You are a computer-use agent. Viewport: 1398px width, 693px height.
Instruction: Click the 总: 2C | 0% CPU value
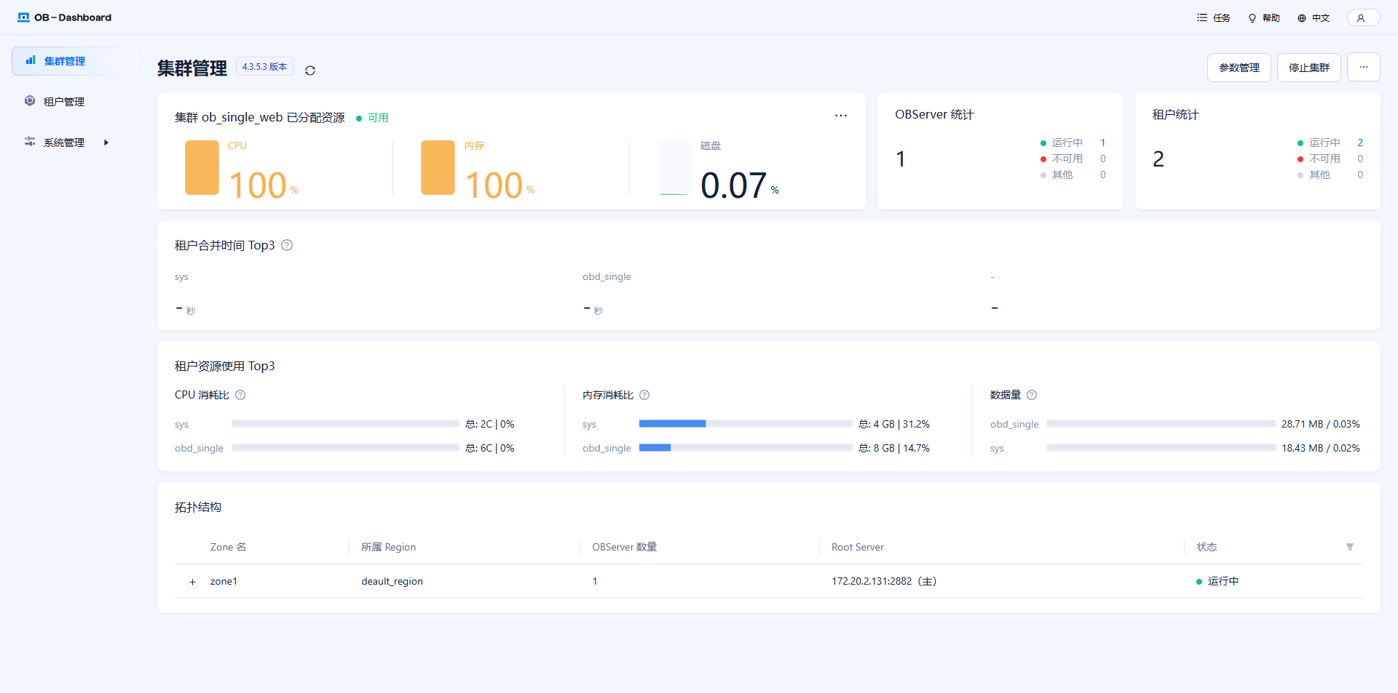coord(490,424)
